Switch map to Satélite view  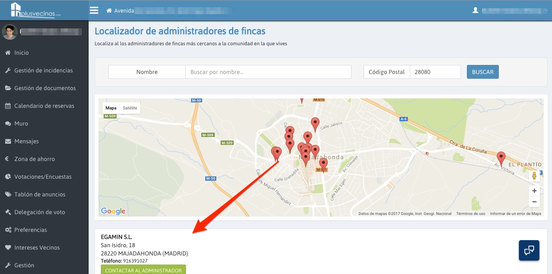[130, 108]
